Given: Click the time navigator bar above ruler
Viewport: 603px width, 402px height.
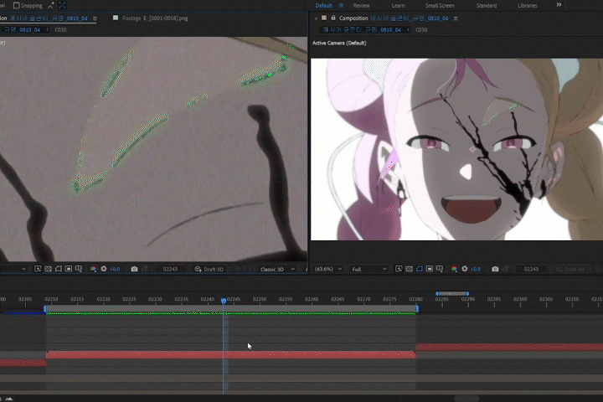Looking at the screenshot, I should (452, 293).
